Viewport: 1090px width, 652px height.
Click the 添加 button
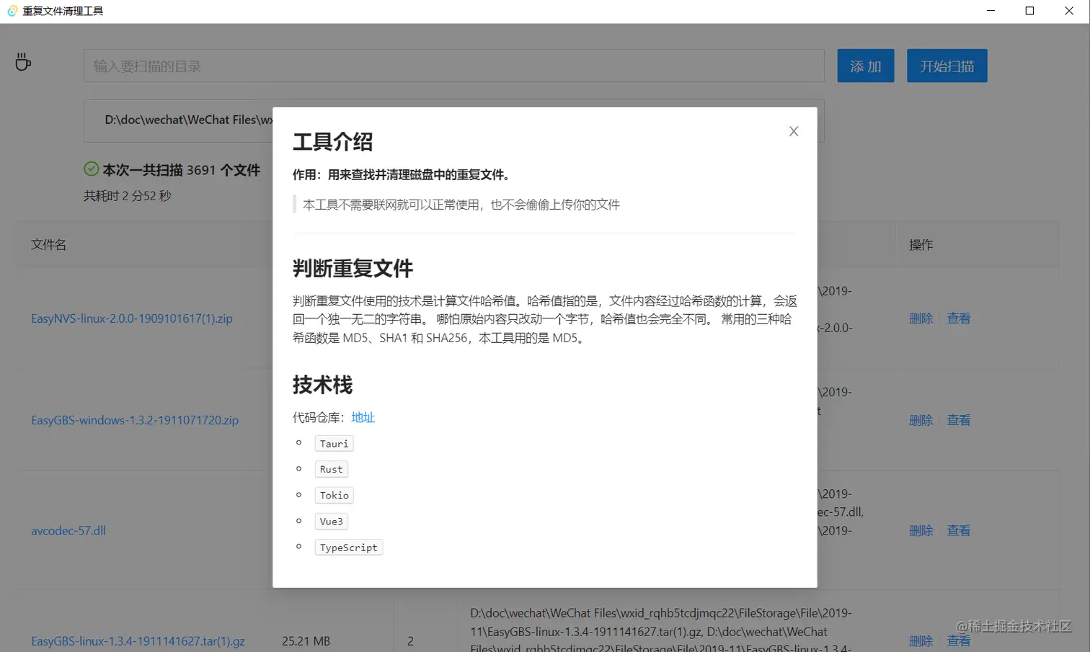[x=866, y=66]
